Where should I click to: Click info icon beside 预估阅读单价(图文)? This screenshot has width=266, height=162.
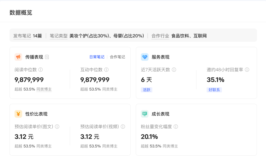point(57,126)
